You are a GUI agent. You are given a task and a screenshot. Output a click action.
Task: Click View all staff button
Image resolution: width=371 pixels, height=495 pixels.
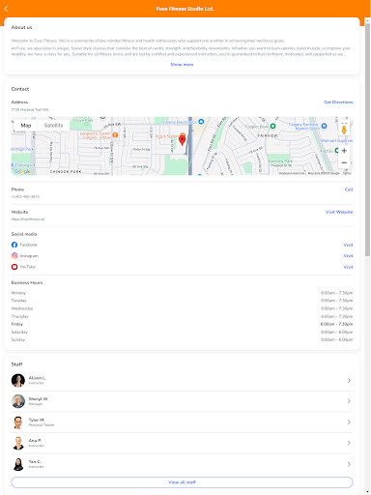[182, 482]
